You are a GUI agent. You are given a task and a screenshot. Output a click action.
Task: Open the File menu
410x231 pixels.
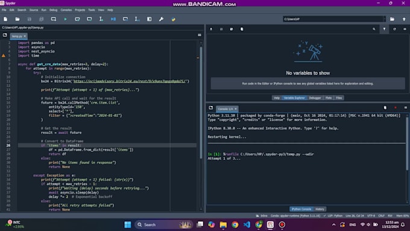coord(4,10)
